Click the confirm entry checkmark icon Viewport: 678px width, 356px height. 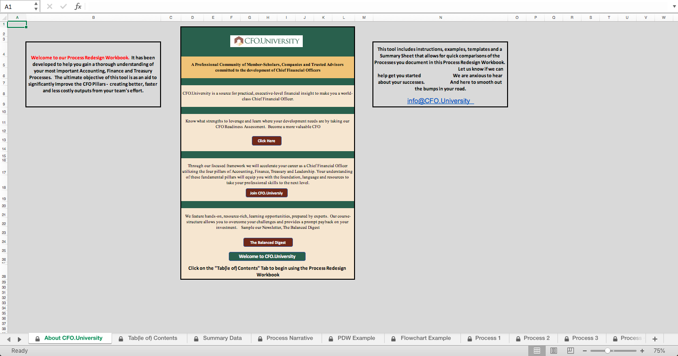tap(64, 7)
